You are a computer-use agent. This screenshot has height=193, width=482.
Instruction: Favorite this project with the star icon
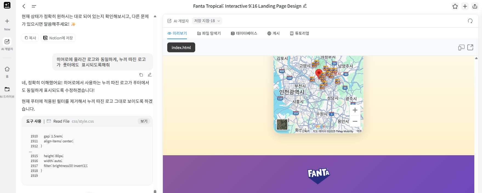coord(455,6)
